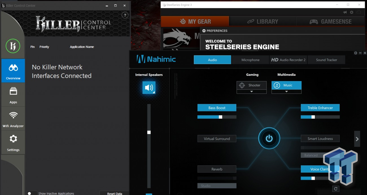This screenshot has width=367, height=195.
Task: Enable Virtual Surround effect
Action: [x=217, y=139]
